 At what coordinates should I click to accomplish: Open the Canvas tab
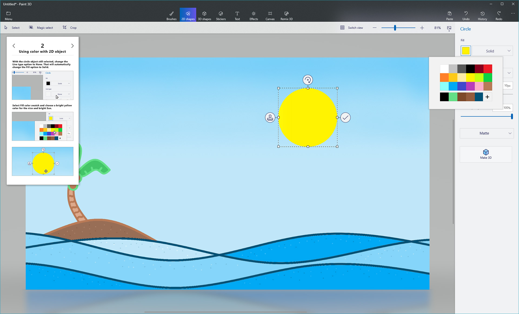click(x=270, y=16)
